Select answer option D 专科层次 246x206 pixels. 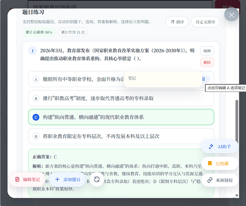click(x=121, y=136)
